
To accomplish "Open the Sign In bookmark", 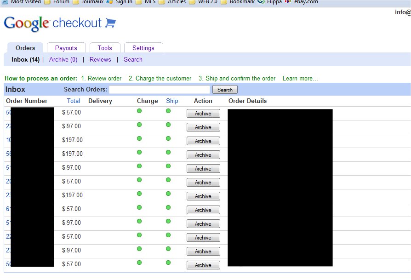I will [x=120, y=2].
